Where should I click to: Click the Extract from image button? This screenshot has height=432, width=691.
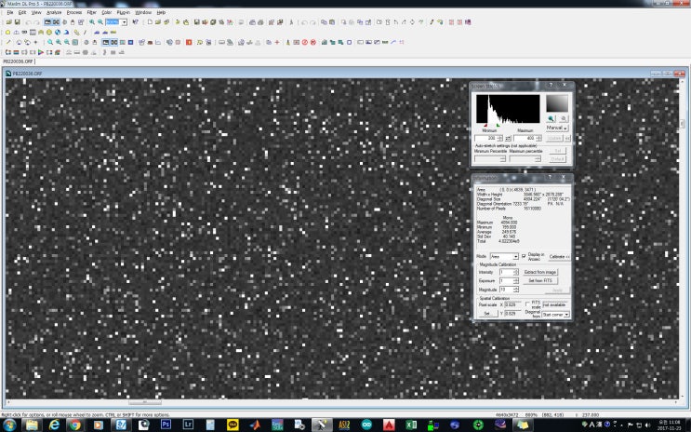[x=540, y=272]
